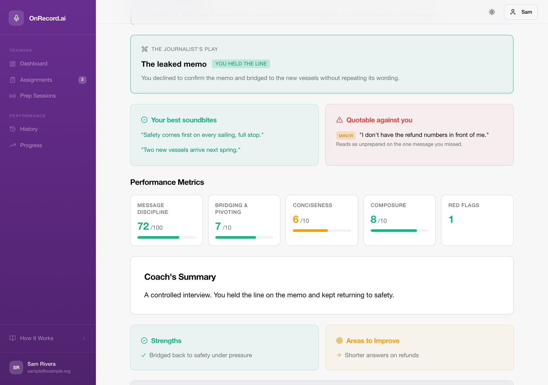Click the check circle beside Your best soundbites
This screenshot has width=548, height=385.
144,120
